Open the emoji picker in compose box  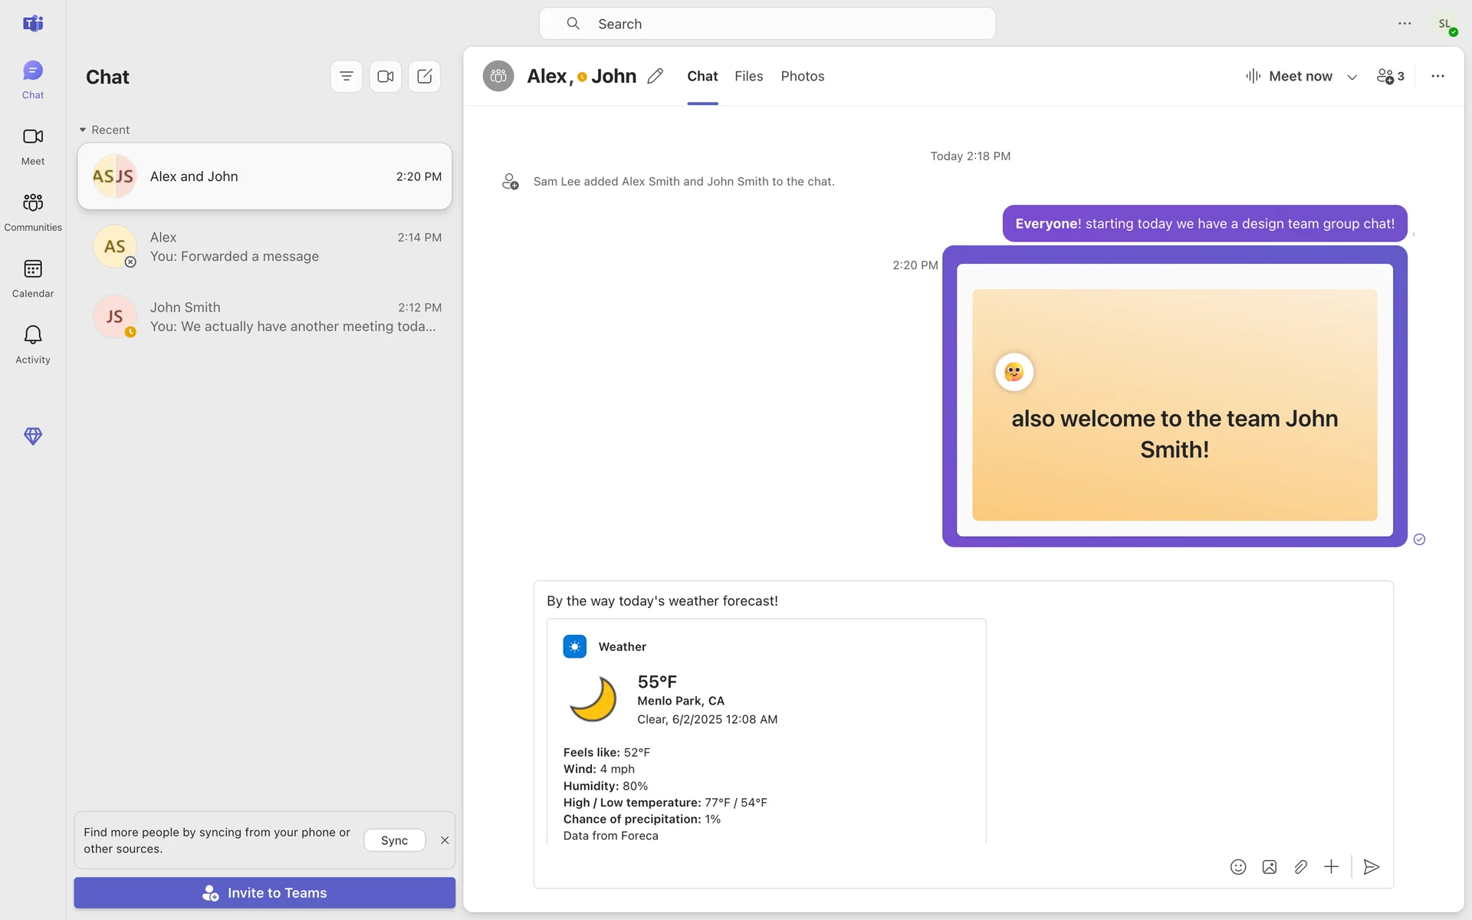coord(1237,866)
